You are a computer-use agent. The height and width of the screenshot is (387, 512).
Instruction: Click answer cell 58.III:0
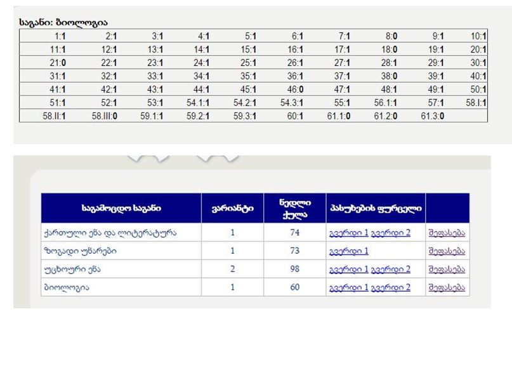(105, 116)
